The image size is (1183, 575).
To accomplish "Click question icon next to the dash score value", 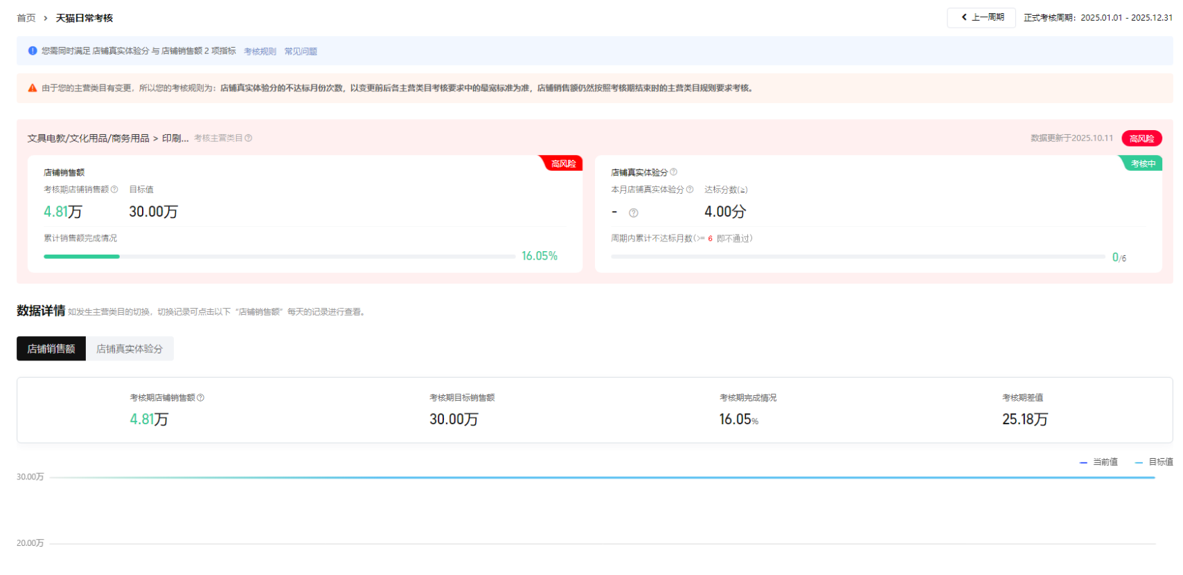I will coord(633,213).
